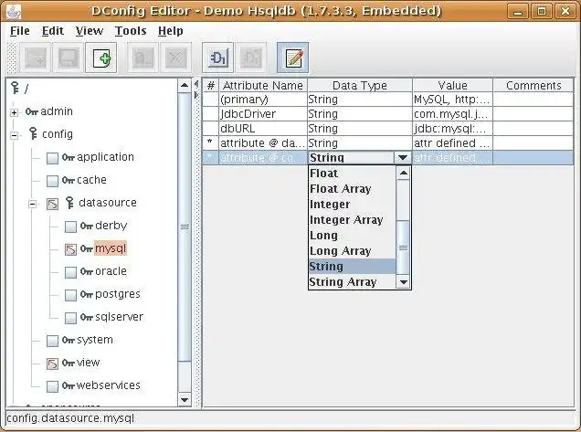This screenshot has width=581, height=432.
Task: Click the key icon beside config
Action: (34, 133)
